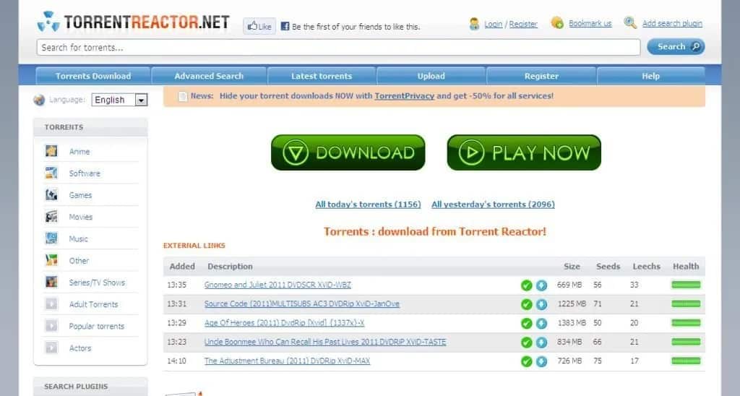The width and height of the screenshot is (740, 396).
Task: Click blue download icon for Source Code
Action: (x=542, y=304)
